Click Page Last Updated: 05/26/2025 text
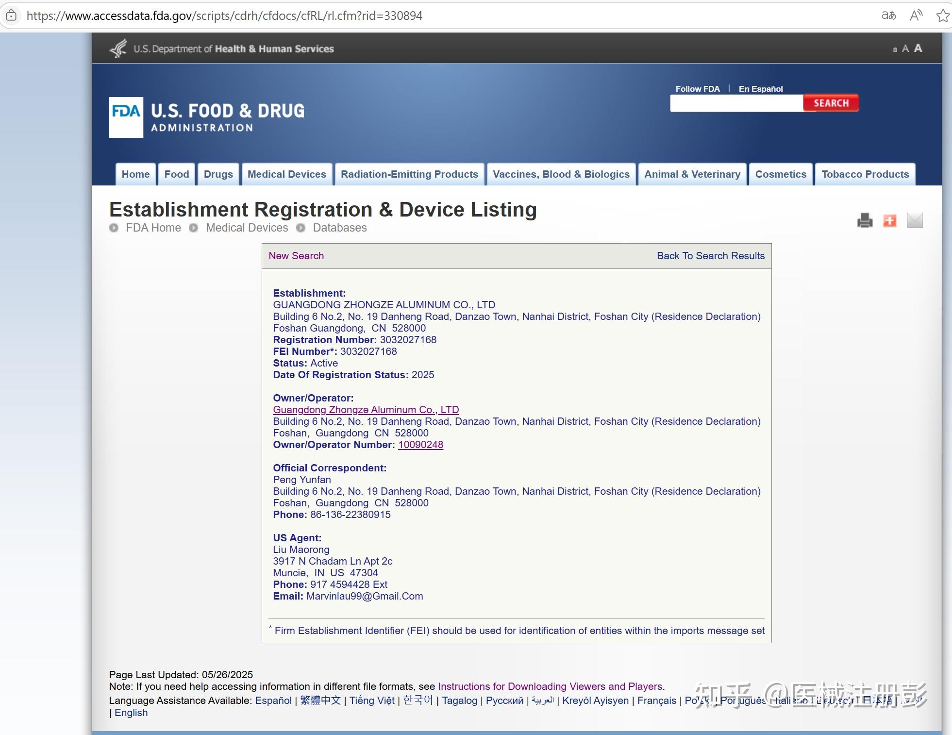952x735 pixels. pos(181,675)
